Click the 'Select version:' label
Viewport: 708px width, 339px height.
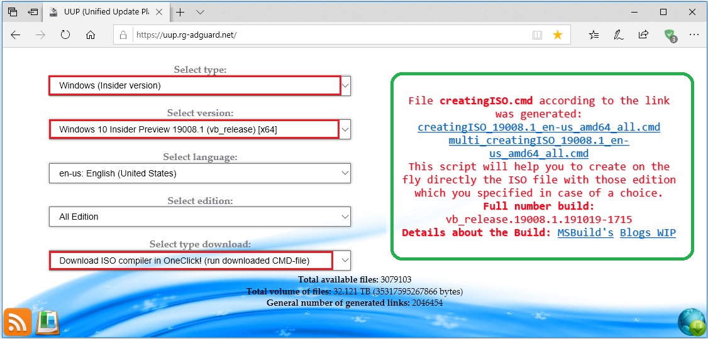pos(200,113)
